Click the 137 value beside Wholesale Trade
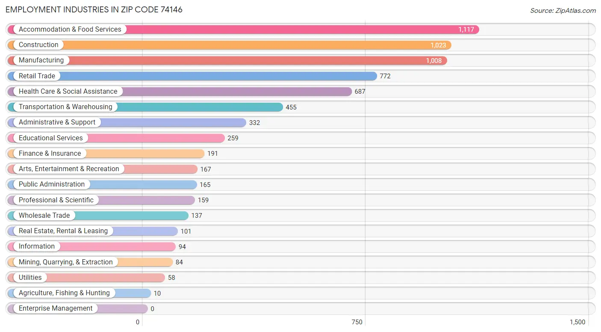Viewport: 601px width, 332px height. (197, 216)
